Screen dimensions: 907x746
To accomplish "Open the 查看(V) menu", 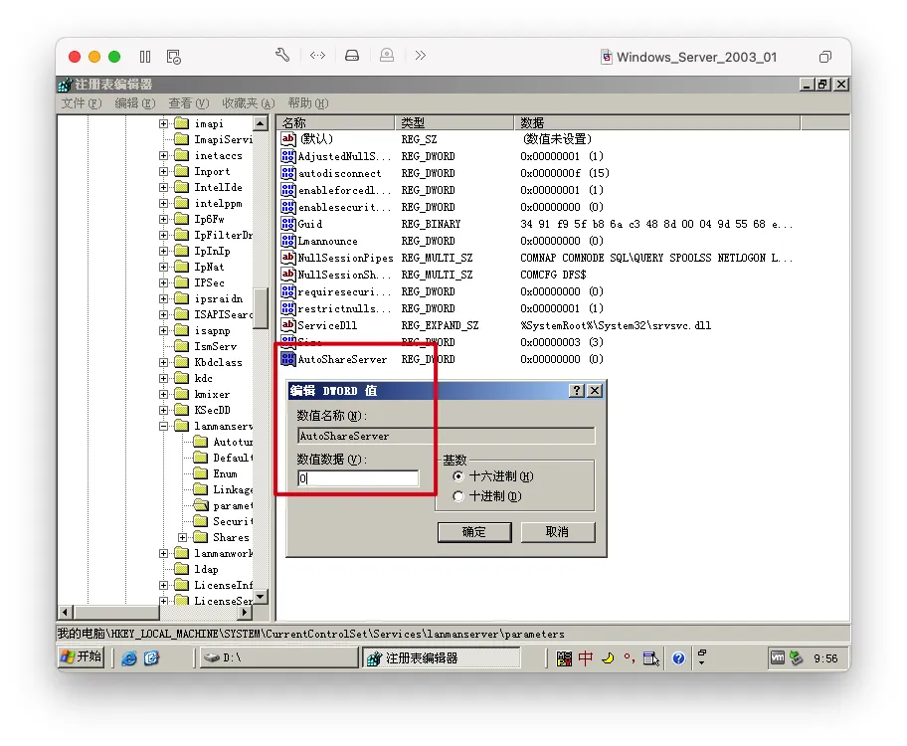I will pos(189,103).
